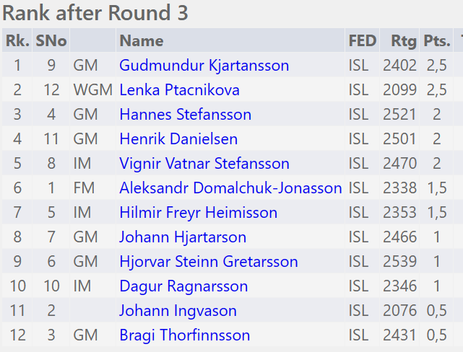
Task: Click the Dagur Ragnarsson player link
Action: click(183, 286)
